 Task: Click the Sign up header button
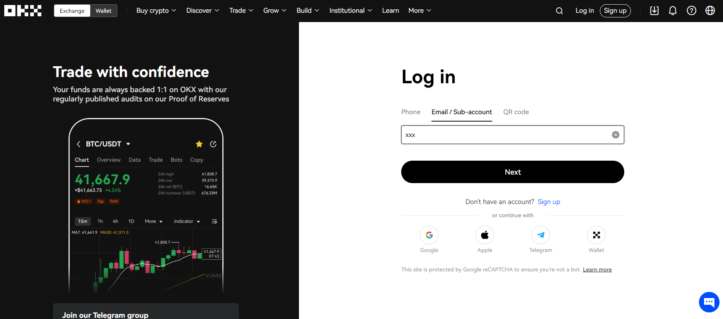[615, 11]
